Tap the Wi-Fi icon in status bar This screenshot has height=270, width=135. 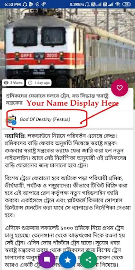coord(118,4)
